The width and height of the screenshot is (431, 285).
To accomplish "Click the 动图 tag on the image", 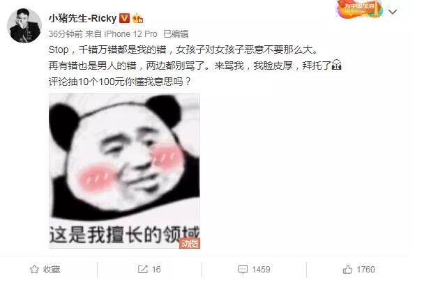I will click(190, 243).
